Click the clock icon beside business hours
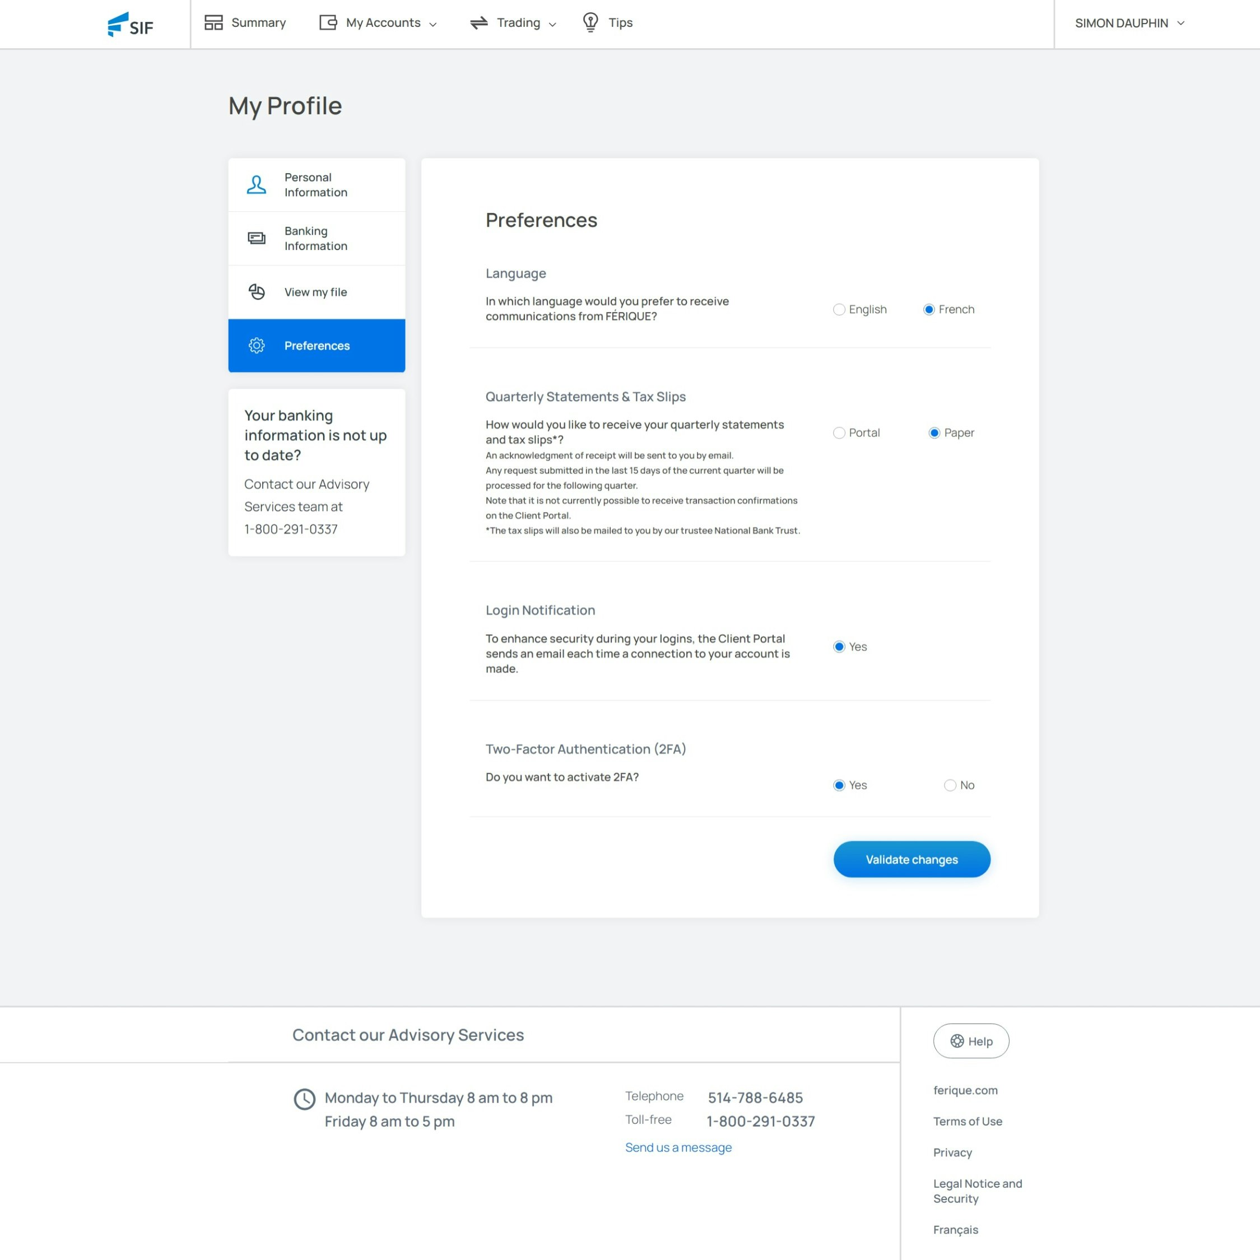 [305, 1099]
